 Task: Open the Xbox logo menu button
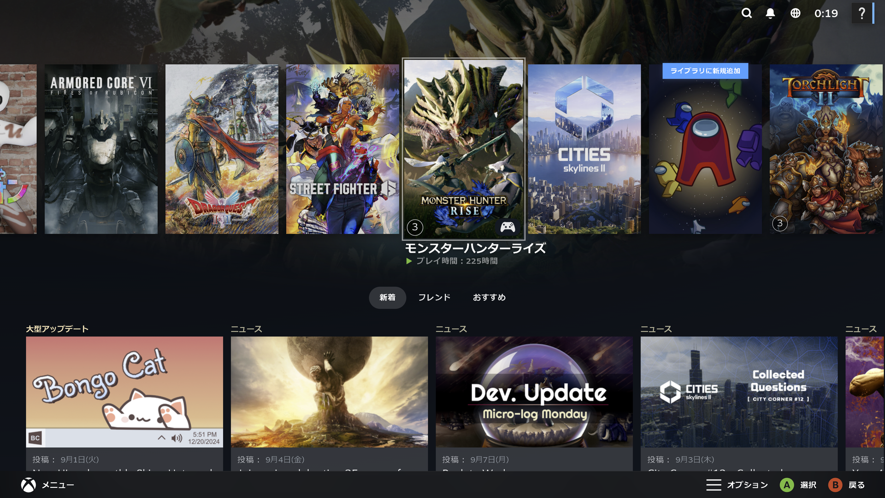click(x=29, y=485)
